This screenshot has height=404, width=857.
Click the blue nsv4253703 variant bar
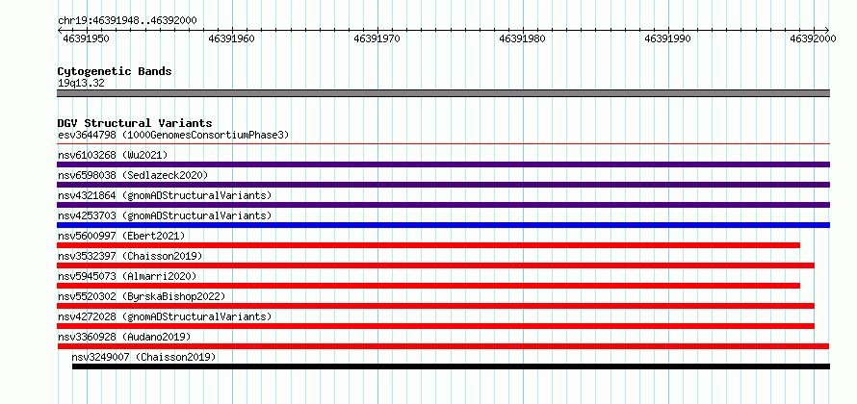click(x=444, y=225)
